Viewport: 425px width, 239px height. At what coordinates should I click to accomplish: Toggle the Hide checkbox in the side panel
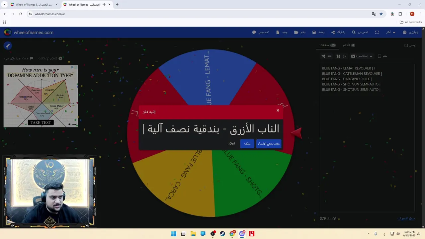[x=406, y=45]
